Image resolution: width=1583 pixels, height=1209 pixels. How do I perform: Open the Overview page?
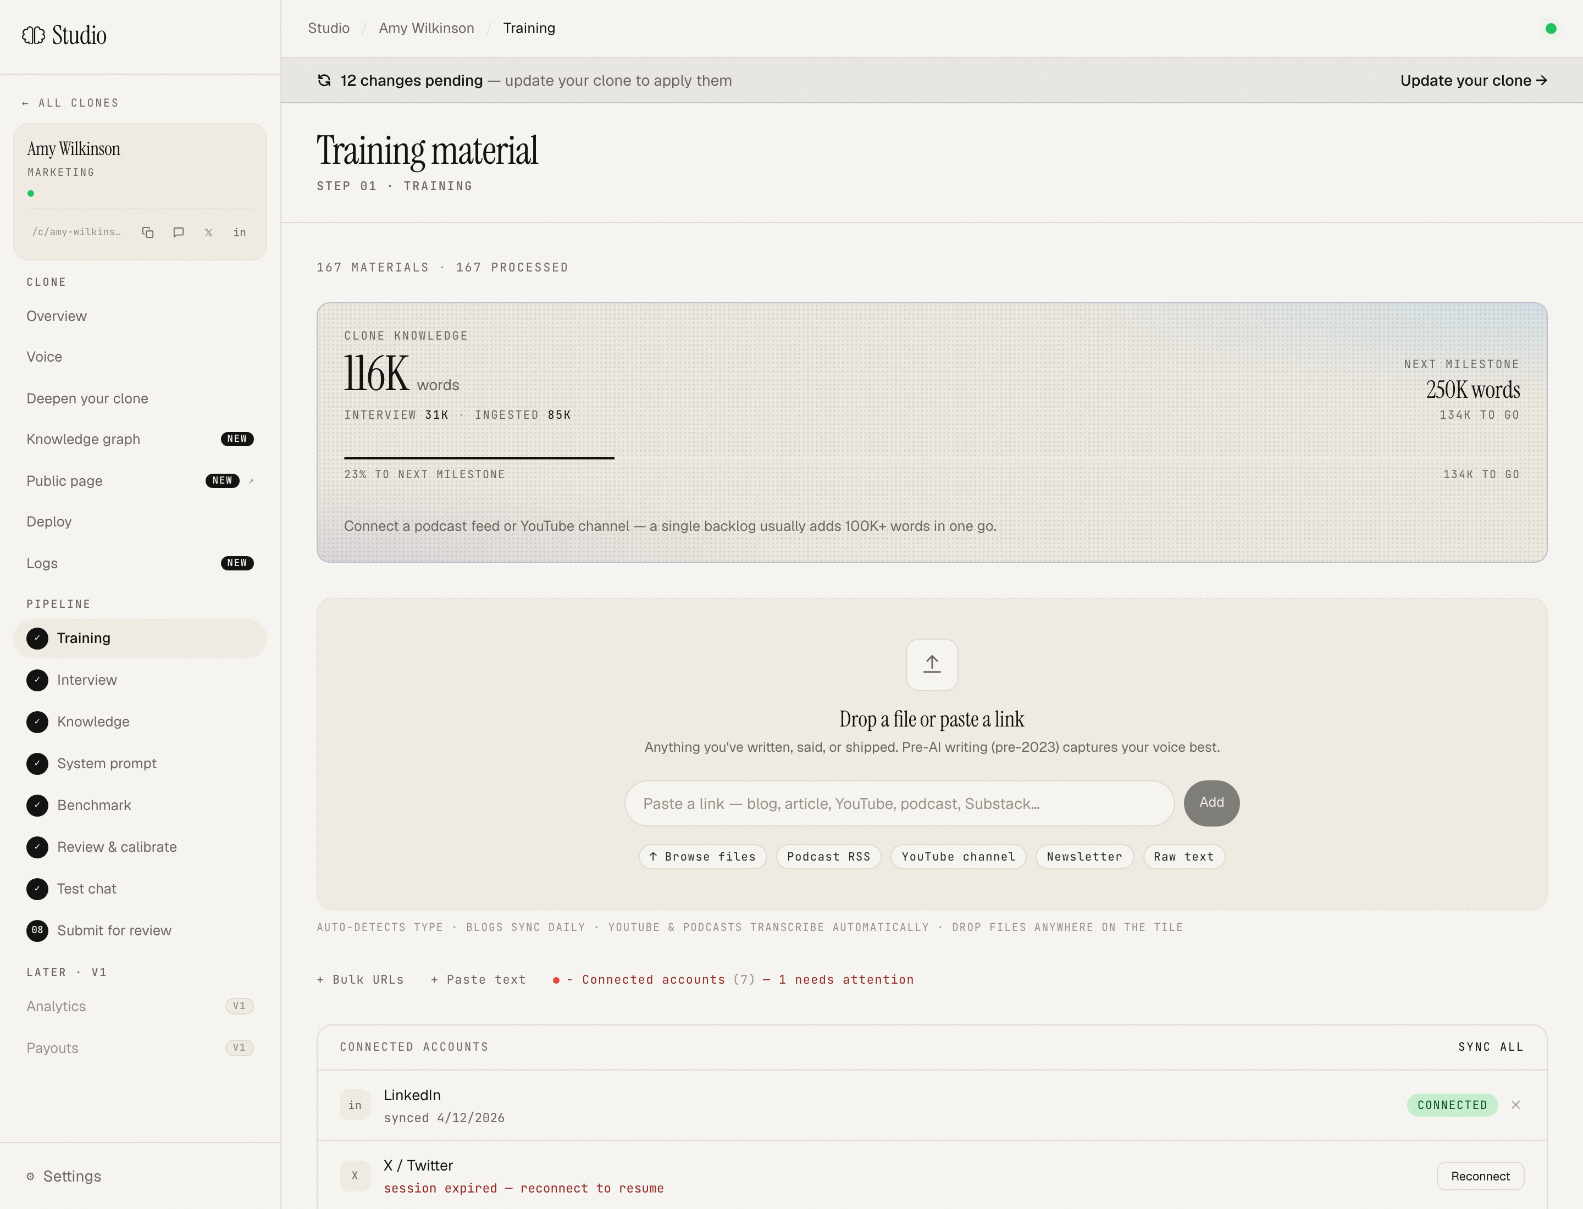pos(140,316)
